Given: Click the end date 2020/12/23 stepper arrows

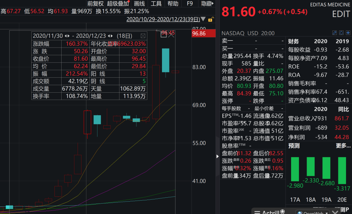Looking at the screenshot, I should [110, 36].
